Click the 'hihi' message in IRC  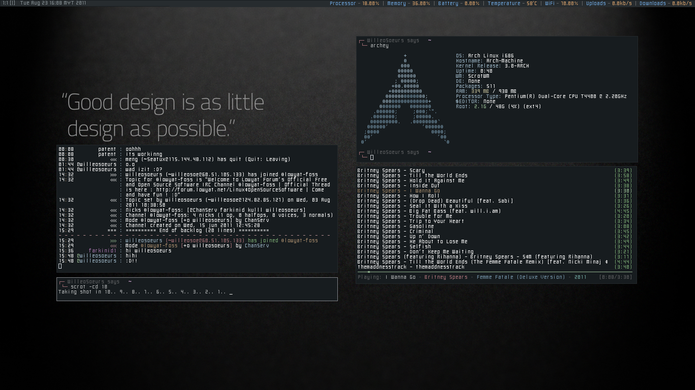tap(132, 256)
